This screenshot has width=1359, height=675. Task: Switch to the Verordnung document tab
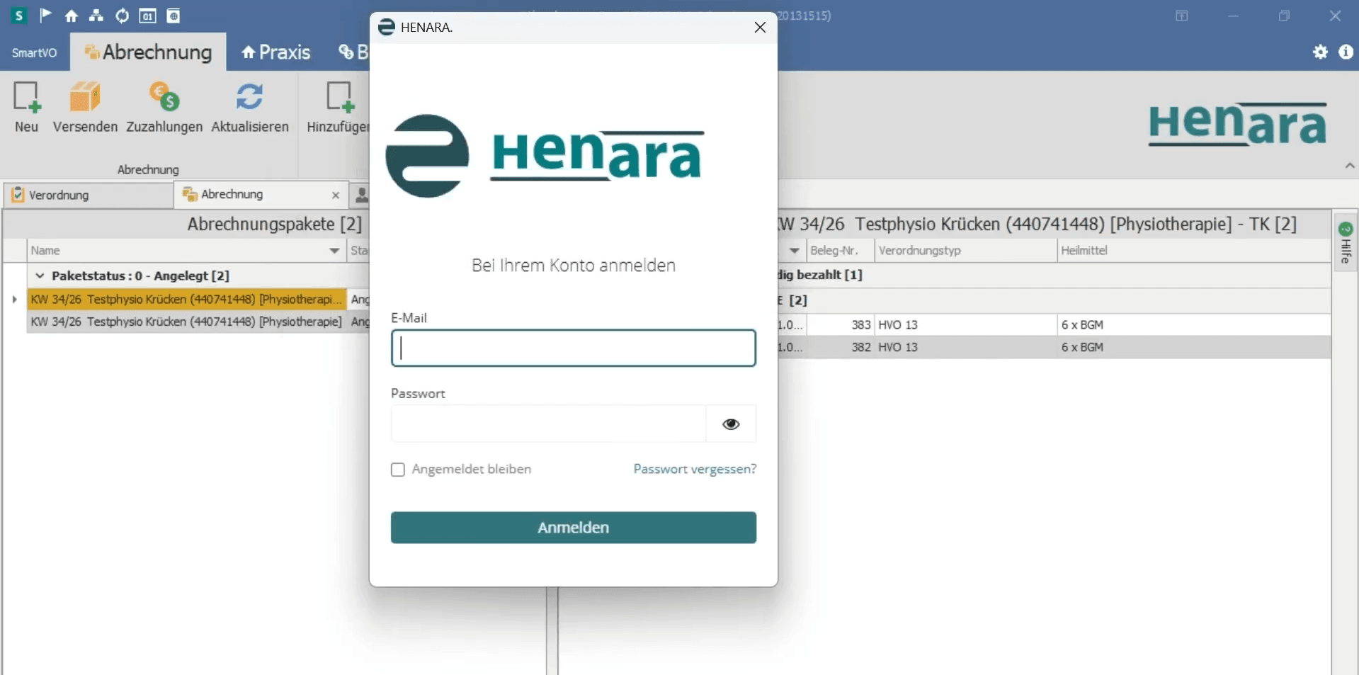tap(88, 195)
